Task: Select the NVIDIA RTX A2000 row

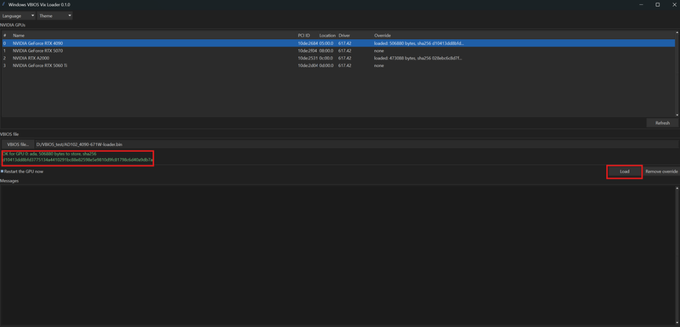Action: [338, 58]
